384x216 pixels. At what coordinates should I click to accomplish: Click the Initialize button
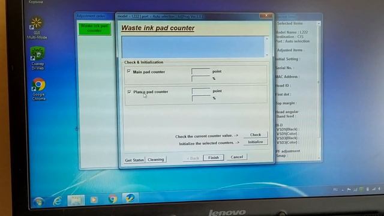coord(256,142)
